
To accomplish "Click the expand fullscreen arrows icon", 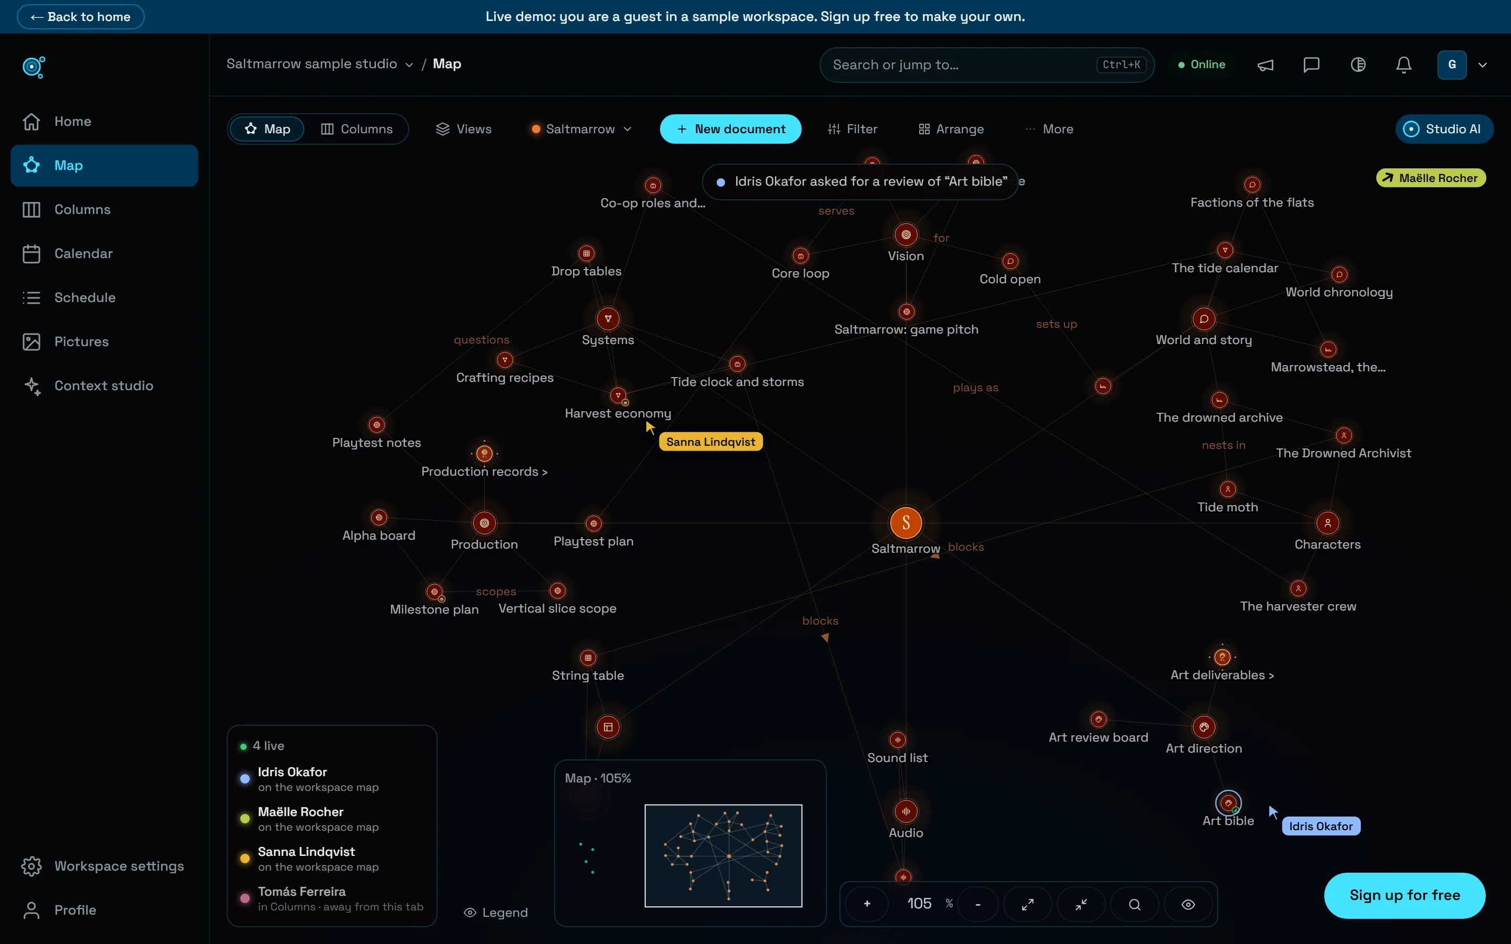I will click(1027, 904).
